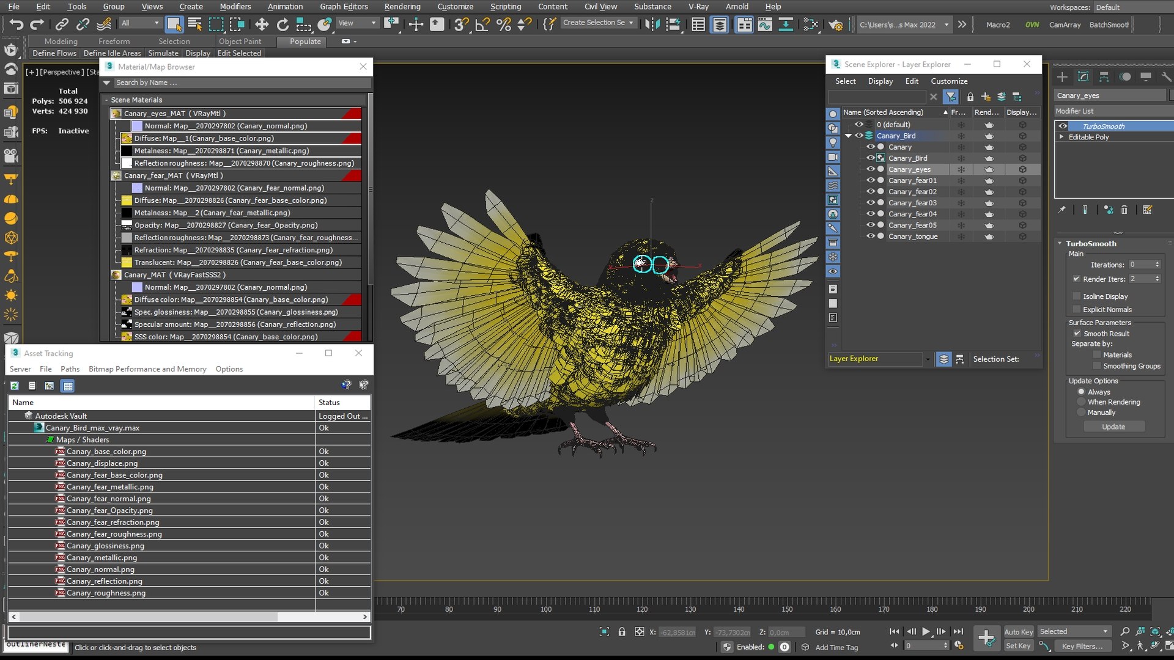The width and height of the screenshot is (1174, 660).
Task: Click the Mirror tool icon
Action: pos(652,24)
